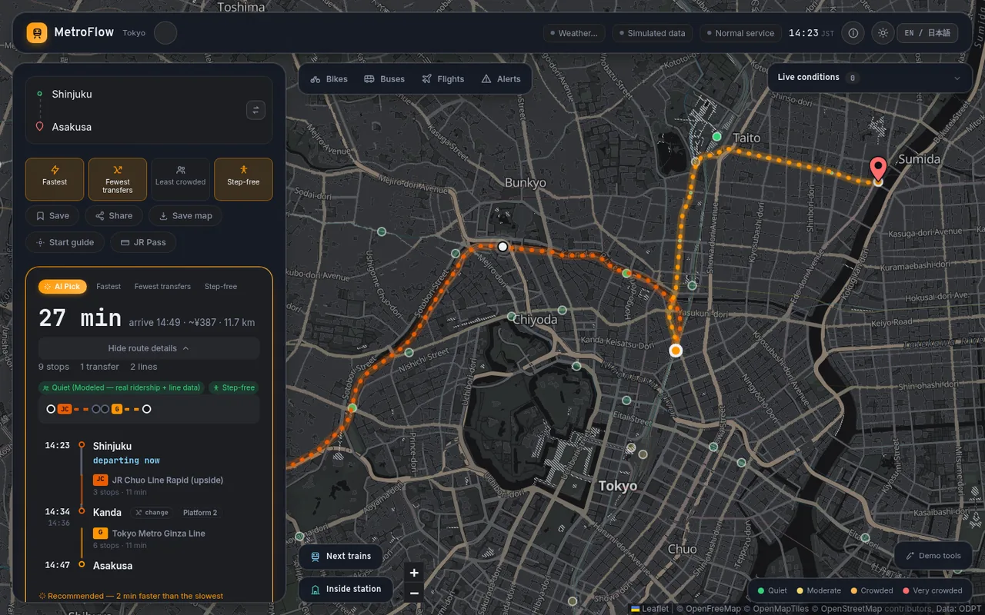
Task: Click the Save map button
Action: coord(185,216)
